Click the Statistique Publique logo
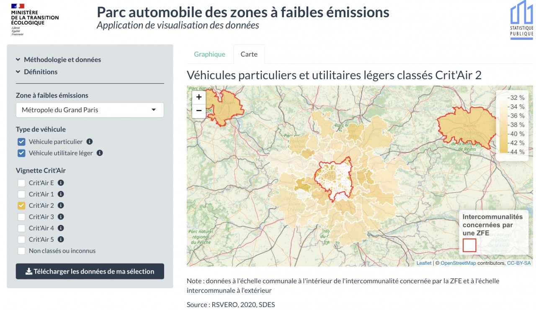This screenshot has height=310, width=536. (x=521, y=21)
